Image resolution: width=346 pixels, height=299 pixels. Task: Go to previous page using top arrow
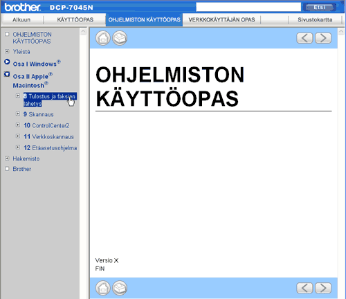(x=304, y=38)
